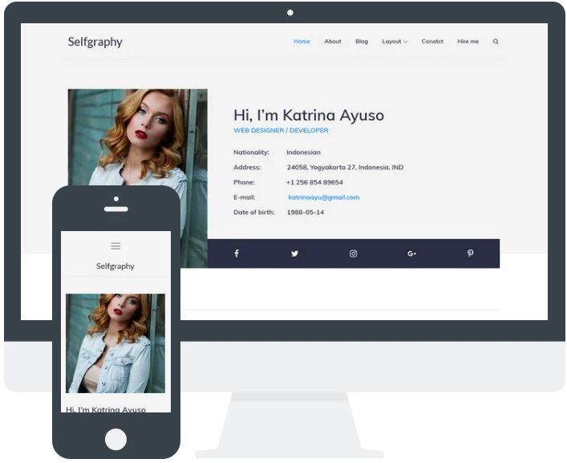
Task: Tap the Selfgraphy title on the phone
Action: (x=115, y=266)
